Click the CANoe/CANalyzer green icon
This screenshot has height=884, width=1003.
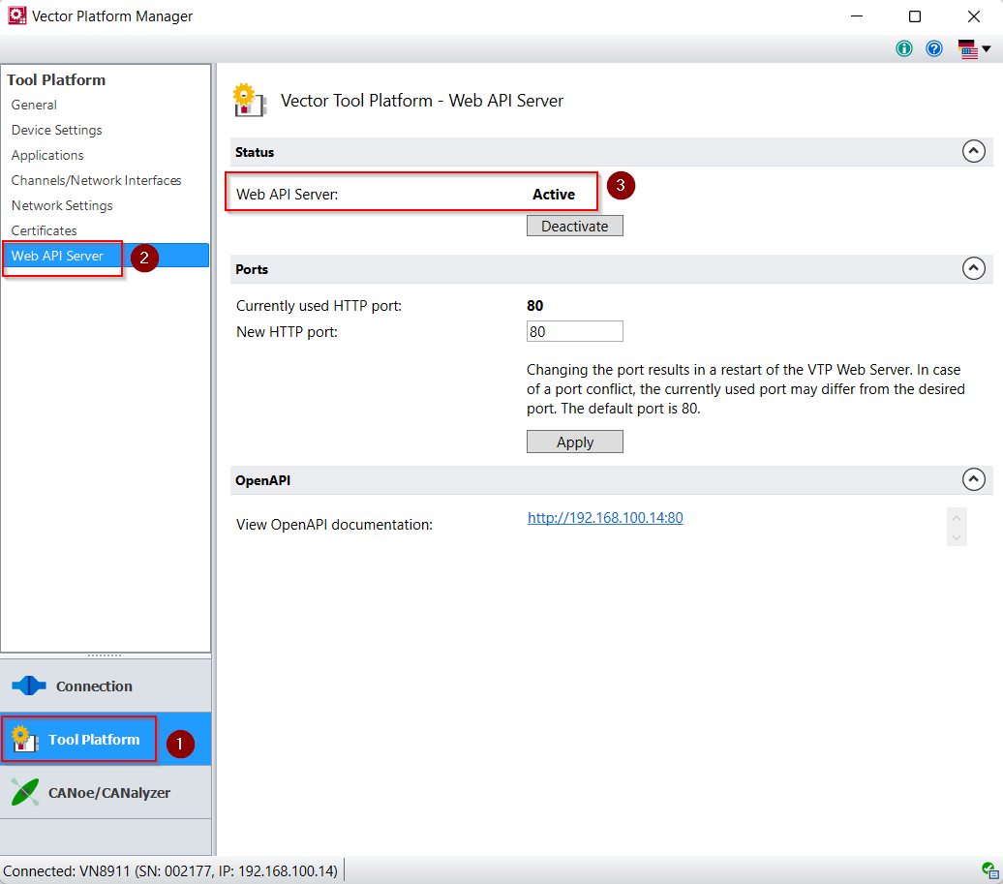25,793
